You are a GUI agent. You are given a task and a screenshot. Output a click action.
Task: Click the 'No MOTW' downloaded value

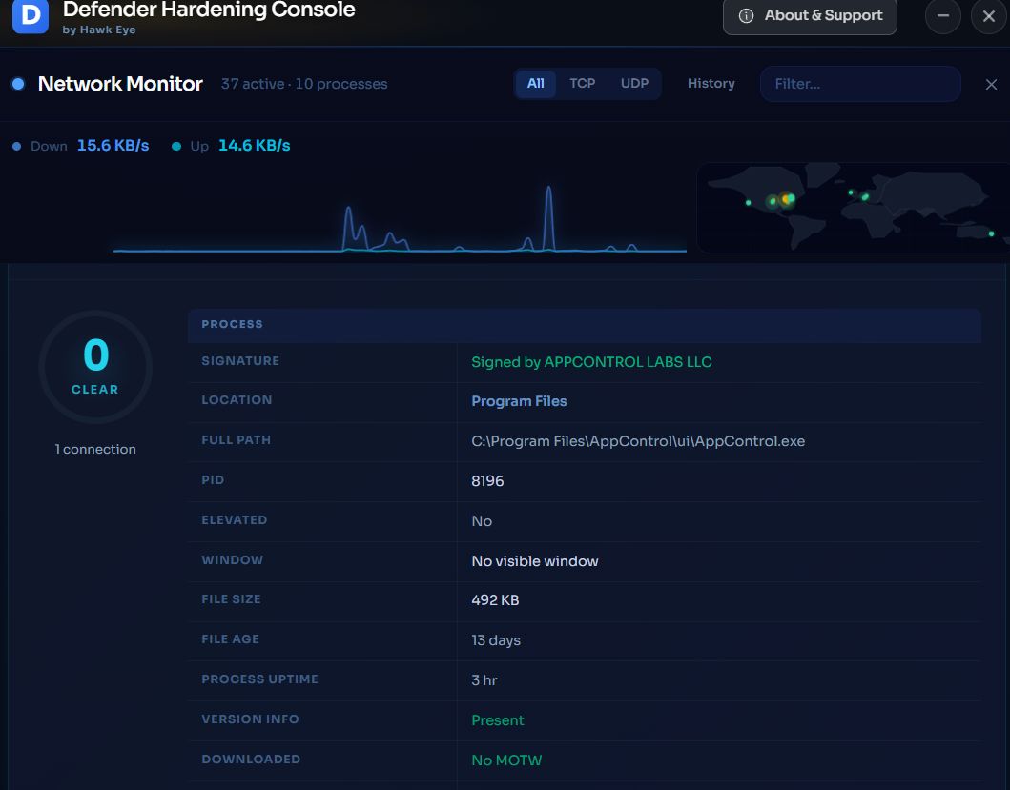pos(506,760)
